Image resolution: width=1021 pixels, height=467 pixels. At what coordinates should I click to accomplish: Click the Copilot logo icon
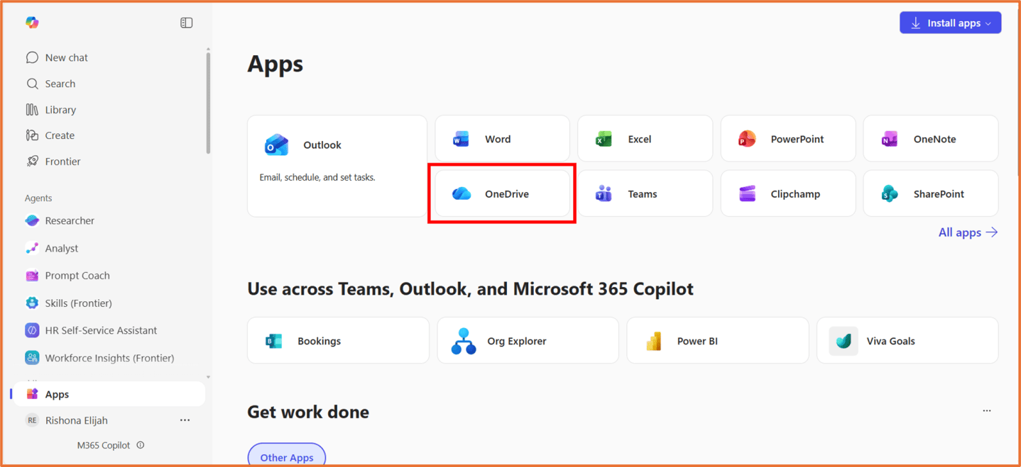pos(32,23)
